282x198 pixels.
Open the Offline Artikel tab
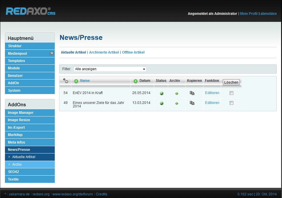click(x=133, y=52)
